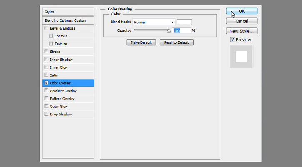Select the Gradient Overlay style row
This screenshot has width=302, height=167.
(x=68, y=91)
